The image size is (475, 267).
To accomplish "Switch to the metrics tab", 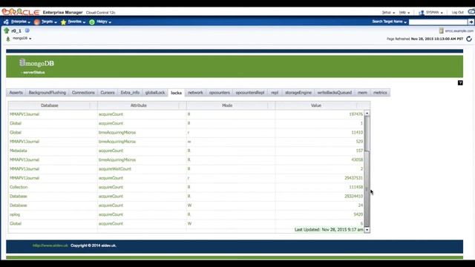I will [380, 93].
